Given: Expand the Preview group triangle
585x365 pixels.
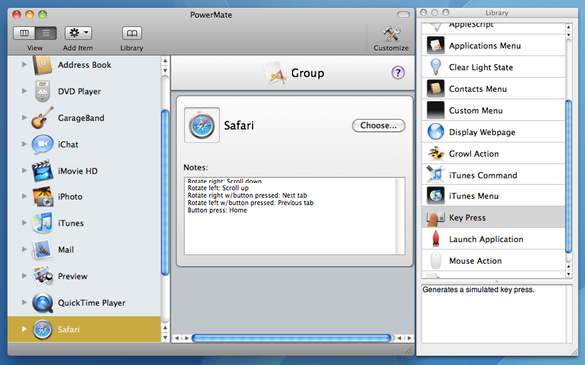Looking at the screenshot, I should [24, 276].
